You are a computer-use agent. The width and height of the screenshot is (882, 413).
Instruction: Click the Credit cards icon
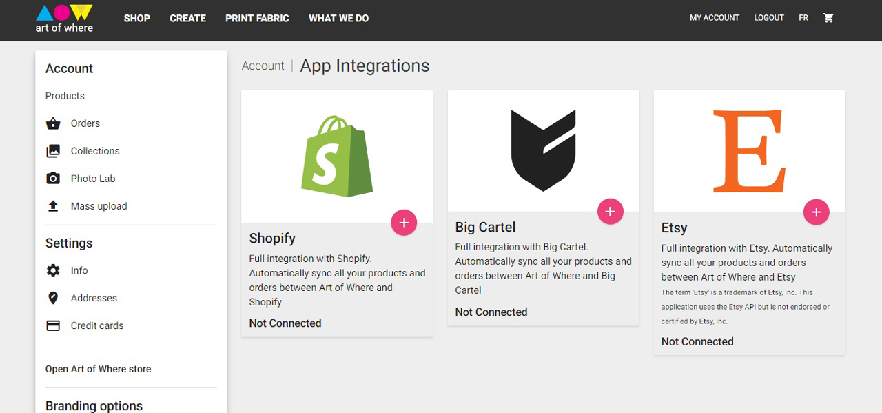tap(53, 325)
